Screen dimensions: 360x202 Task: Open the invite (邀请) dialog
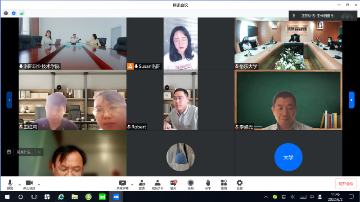[142, 184]
